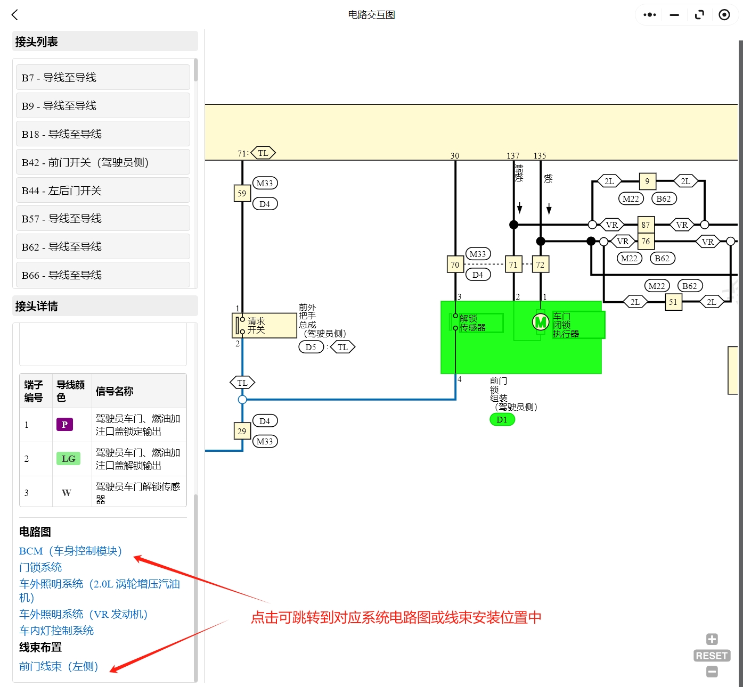This screenshot has width=743, height=687.
Task: Click the M33 connector tag above pin box 59
Action: point(265,183)
